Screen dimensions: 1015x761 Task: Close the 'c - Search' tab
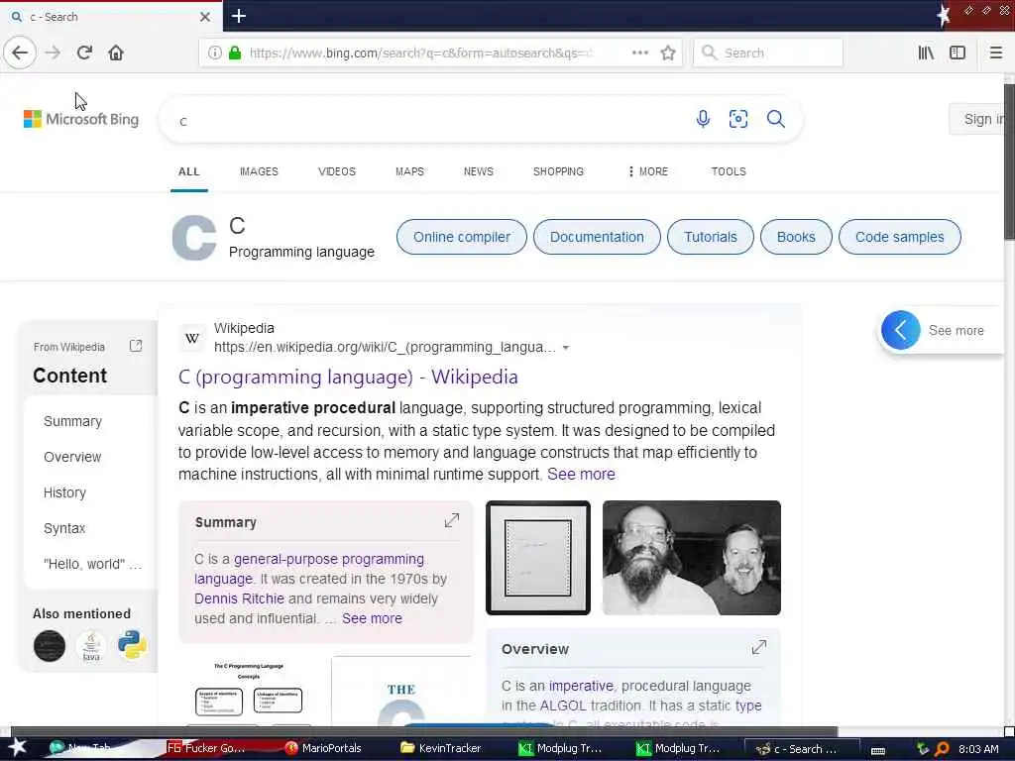(x=205, y=17)
